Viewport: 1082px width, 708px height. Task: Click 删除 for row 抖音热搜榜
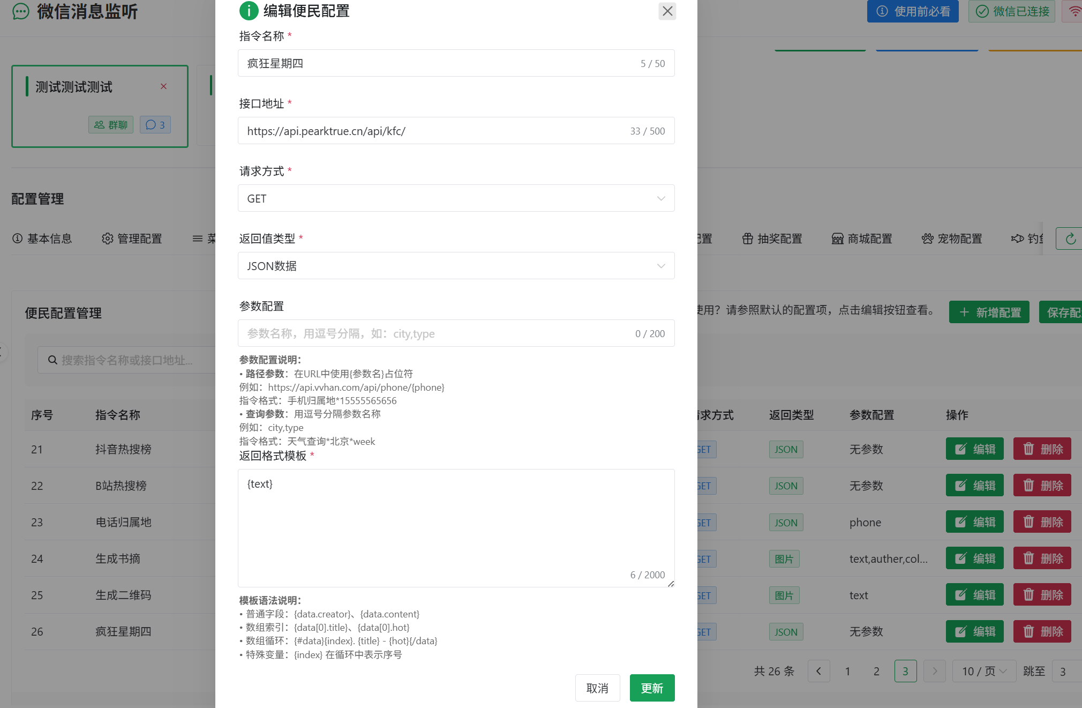[x=1042, y=449]
